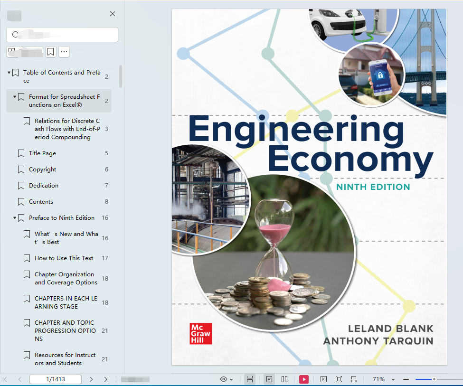Open Resources for Instructors and Students

click(65, 359)
